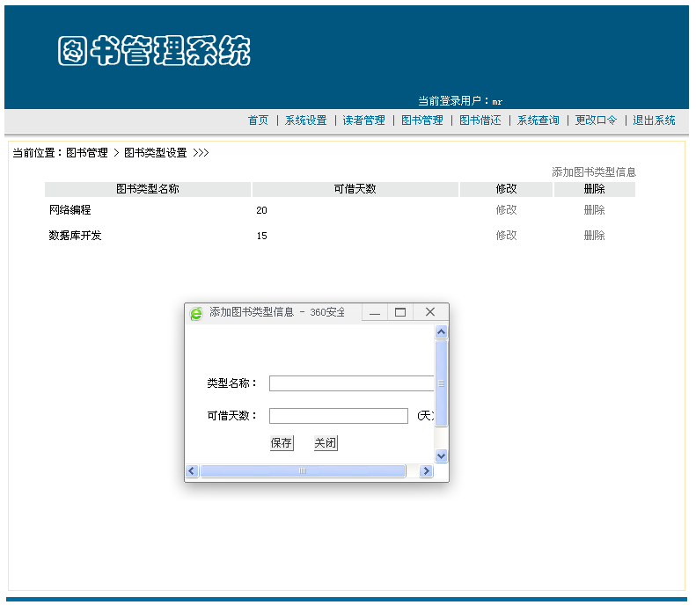Viewport: 696px width, 605px height.
Task: Click the value 15 in 可借天数 column
Action: coord(261,236)
